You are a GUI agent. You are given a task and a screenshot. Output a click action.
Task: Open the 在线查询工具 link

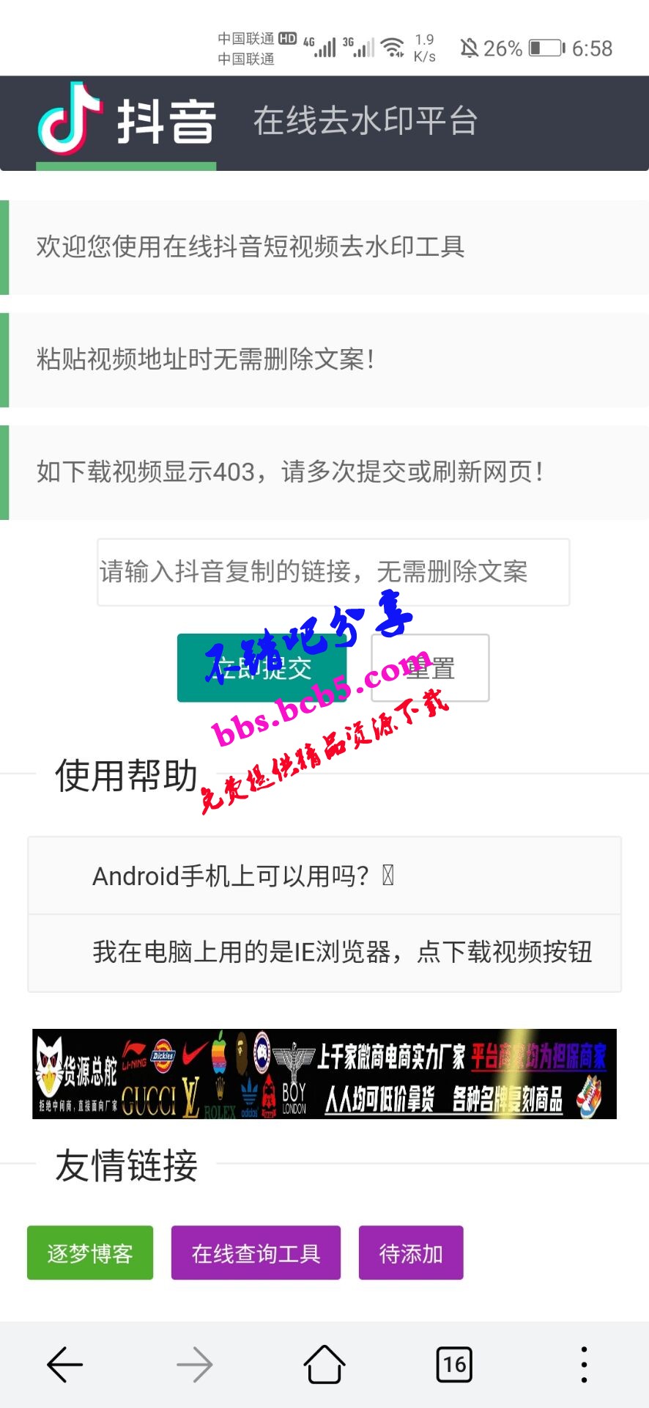pyautogui.click(x=256, y=1253)
